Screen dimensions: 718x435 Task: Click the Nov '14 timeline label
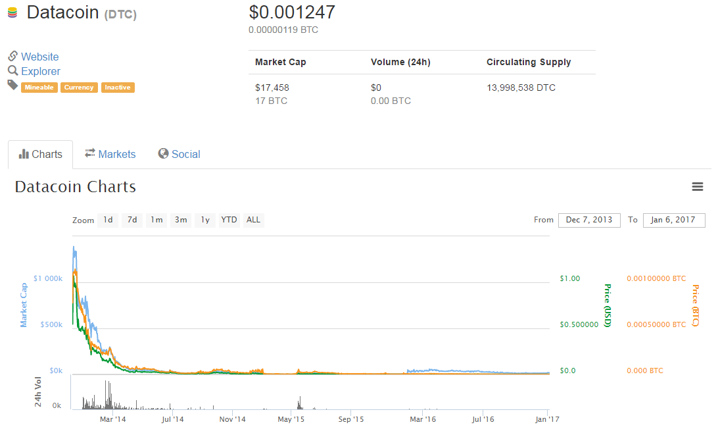[x=232, y=419]
